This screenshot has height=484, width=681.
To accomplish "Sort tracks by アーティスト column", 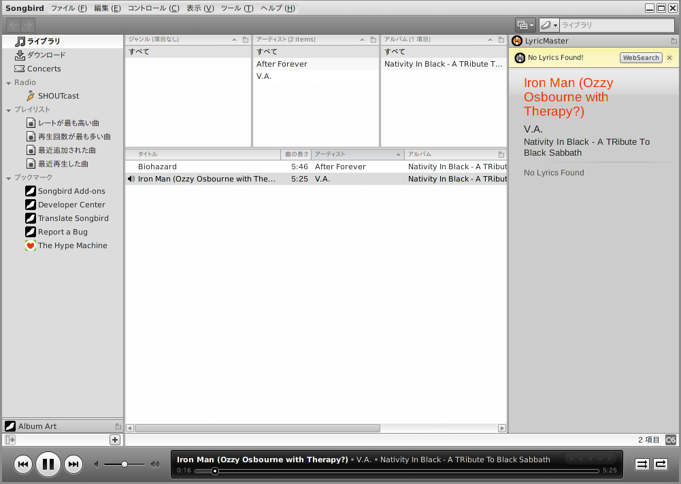I will pyautogui.click(x=357, y=154).
